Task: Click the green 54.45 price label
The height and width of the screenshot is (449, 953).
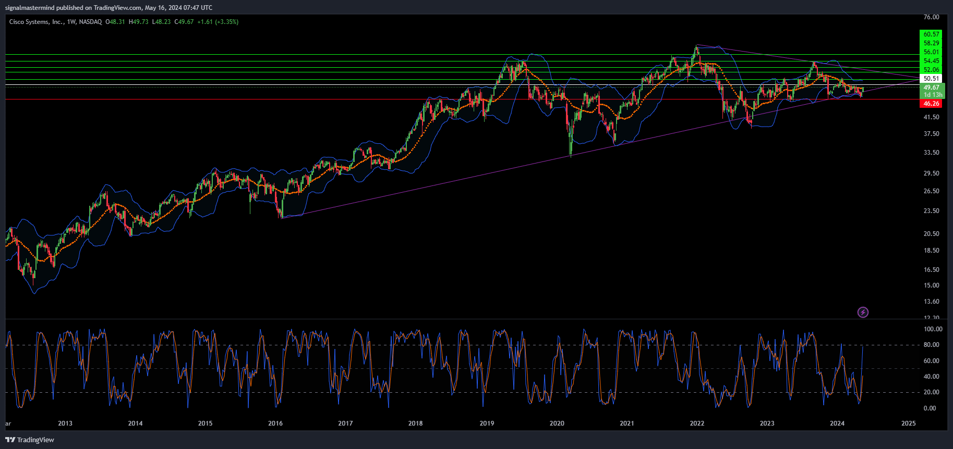Action: pyautogui.click(x=931, y=61)
